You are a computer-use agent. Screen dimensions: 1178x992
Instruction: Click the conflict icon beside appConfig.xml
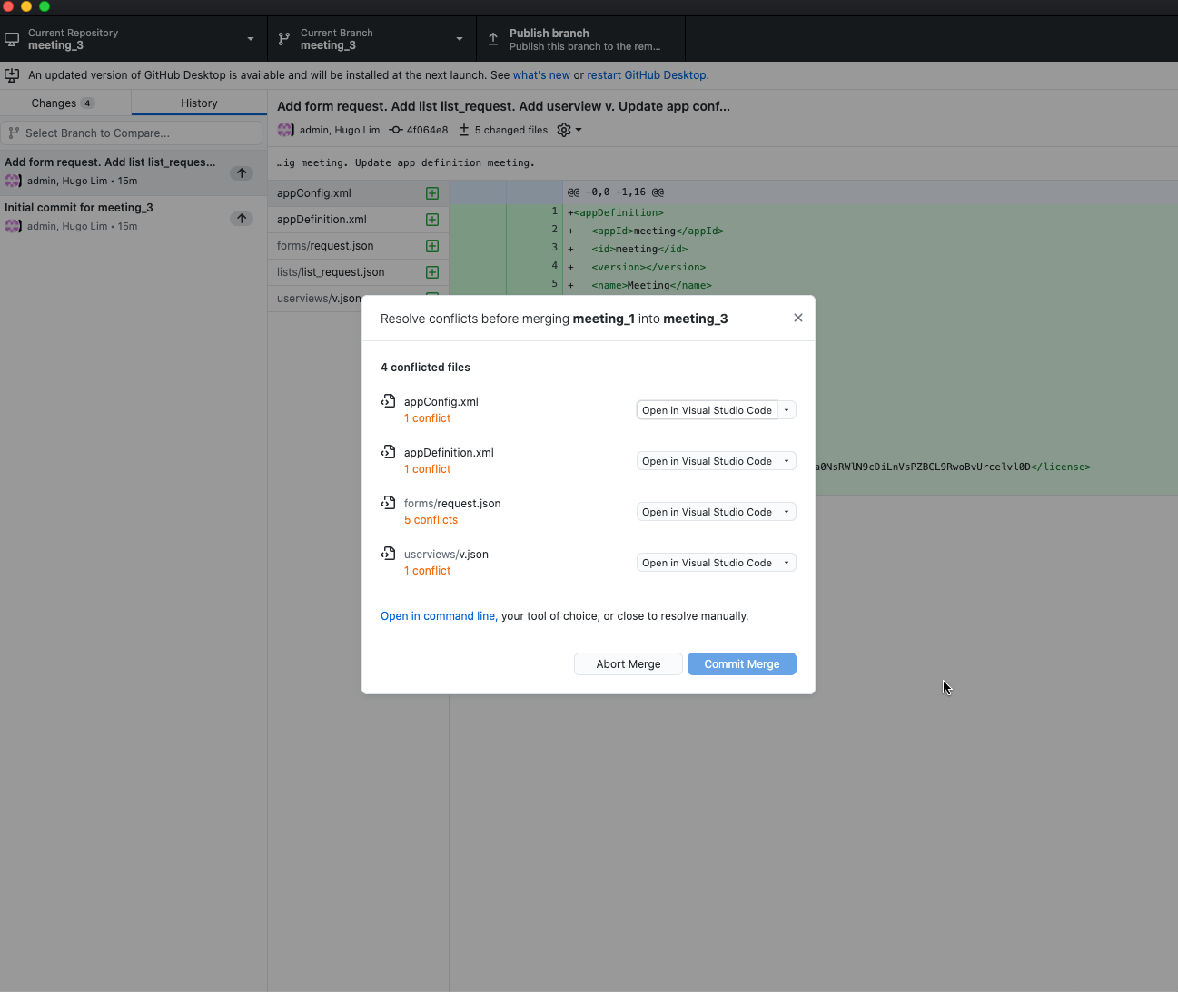tap(388, 401)
